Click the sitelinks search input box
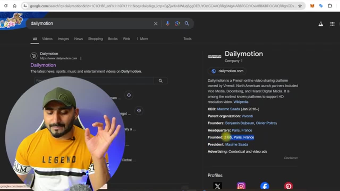This screenshot has height=191, width=340. (94, 81)
